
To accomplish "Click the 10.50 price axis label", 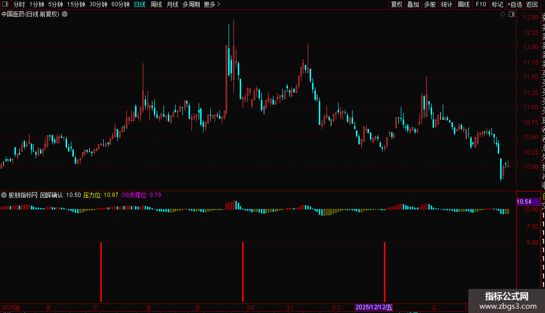I will click(x=531, y=137).
